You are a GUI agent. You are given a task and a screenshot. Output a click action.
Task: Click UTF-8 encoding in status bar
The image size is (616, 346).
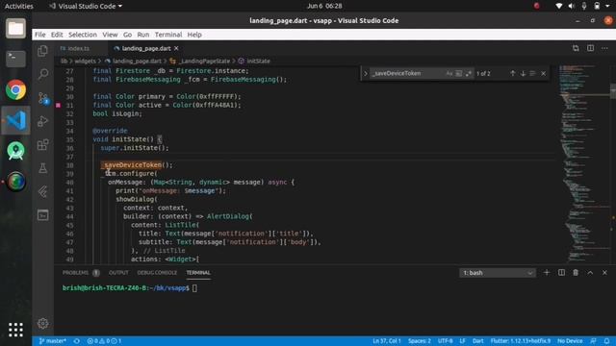445,341
